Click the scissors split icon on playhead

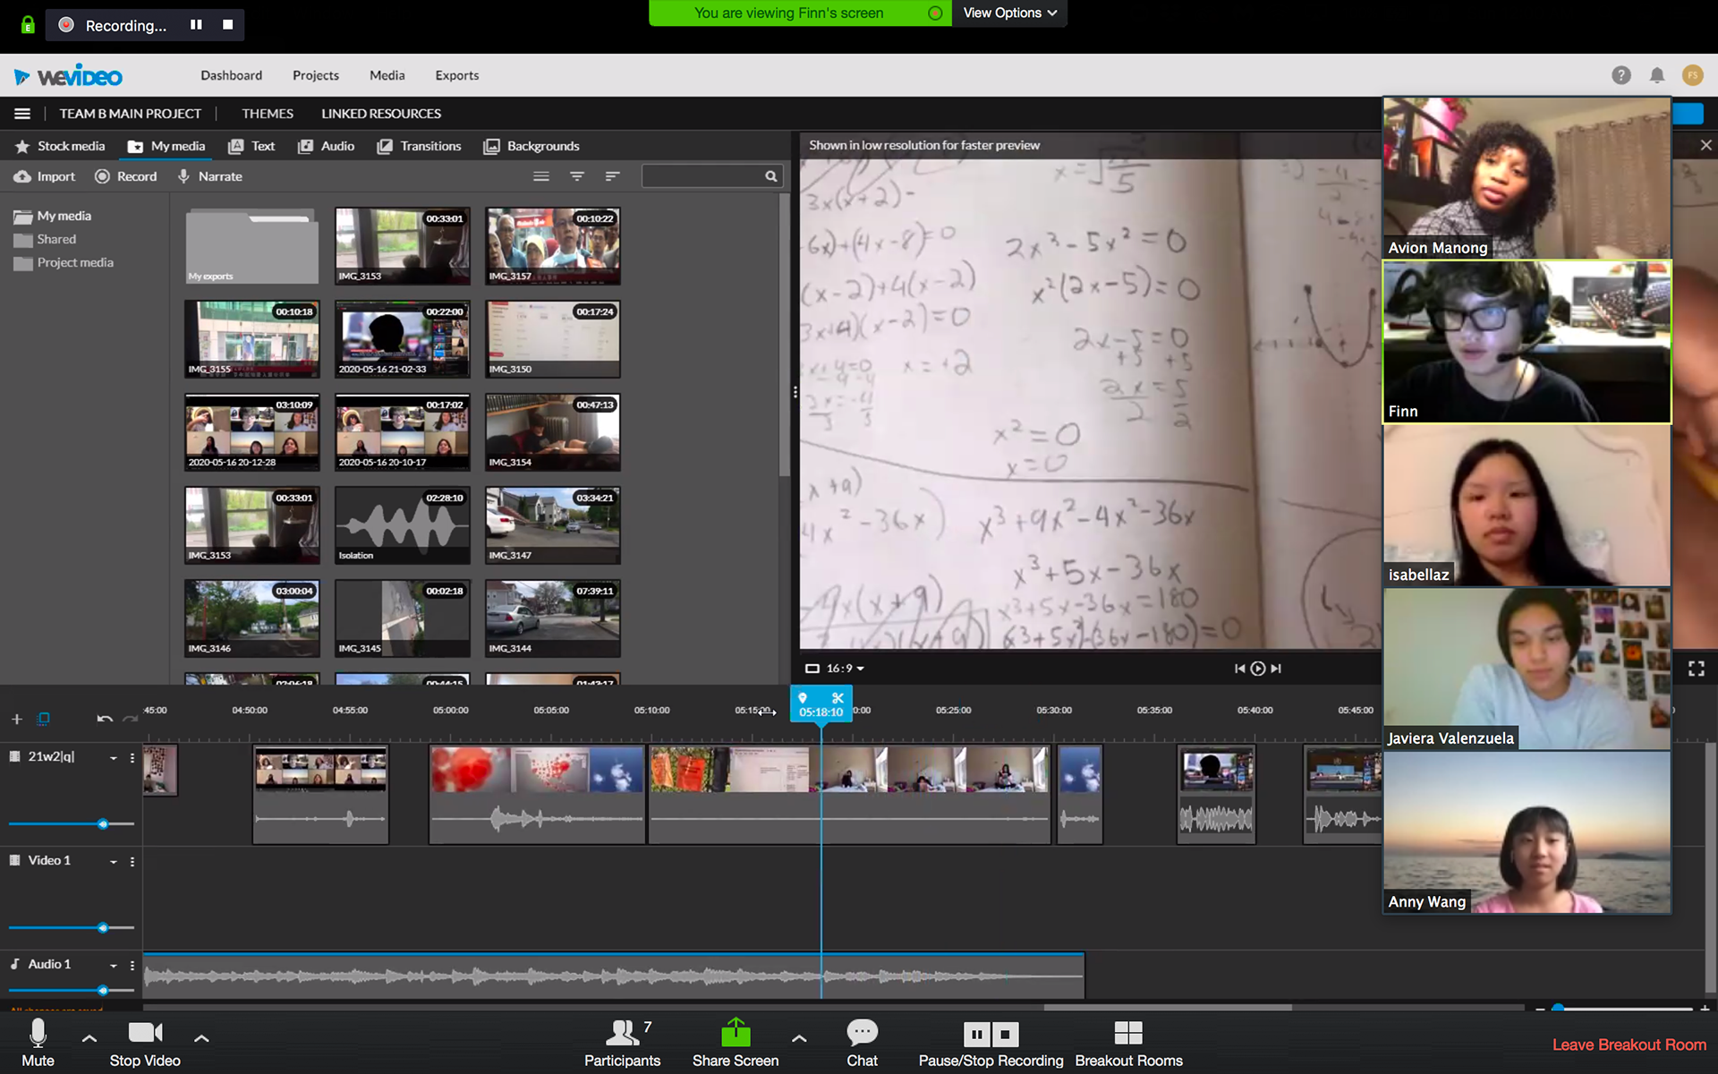838,698
